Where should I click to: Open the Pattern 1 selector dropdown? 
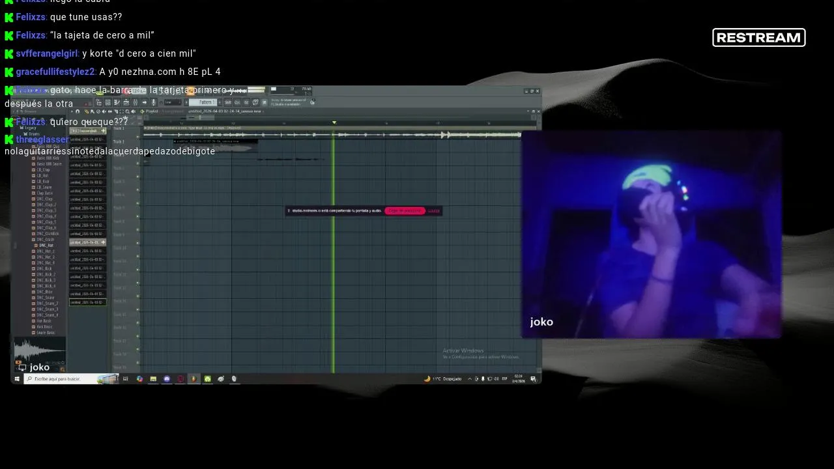pyautogui.click(x=203, y=102)
